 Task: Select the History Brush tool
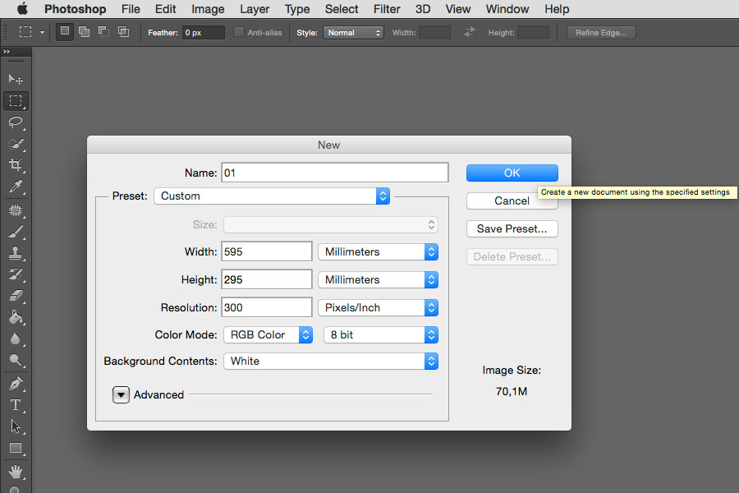(16, 274)
